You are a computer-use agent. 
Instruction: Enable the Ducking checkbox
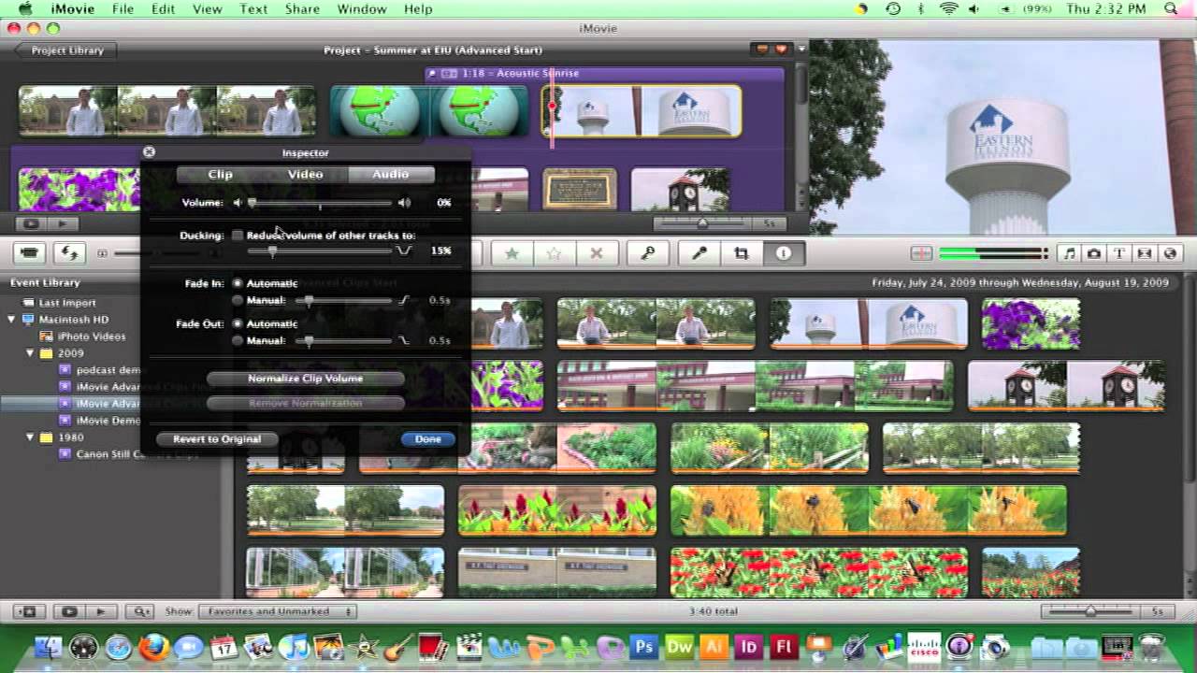(x=238, y=236)
